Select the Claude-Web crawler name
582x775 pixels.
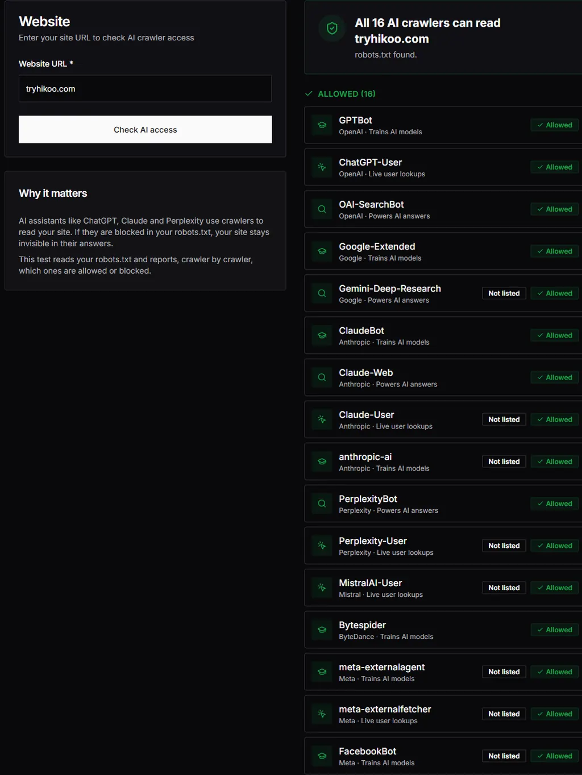pos(366,373)
